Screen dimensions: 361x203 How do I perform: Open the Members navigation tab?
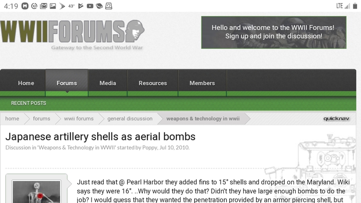pyautogui.click(x=202, y=83)
